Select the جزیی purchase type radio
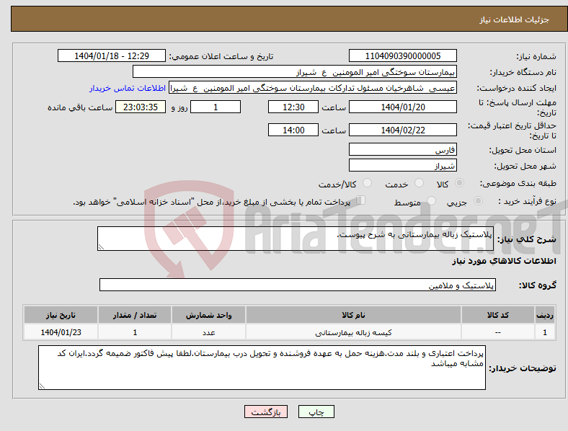This screenshot has width=568, height=431. tap(478, 200)
